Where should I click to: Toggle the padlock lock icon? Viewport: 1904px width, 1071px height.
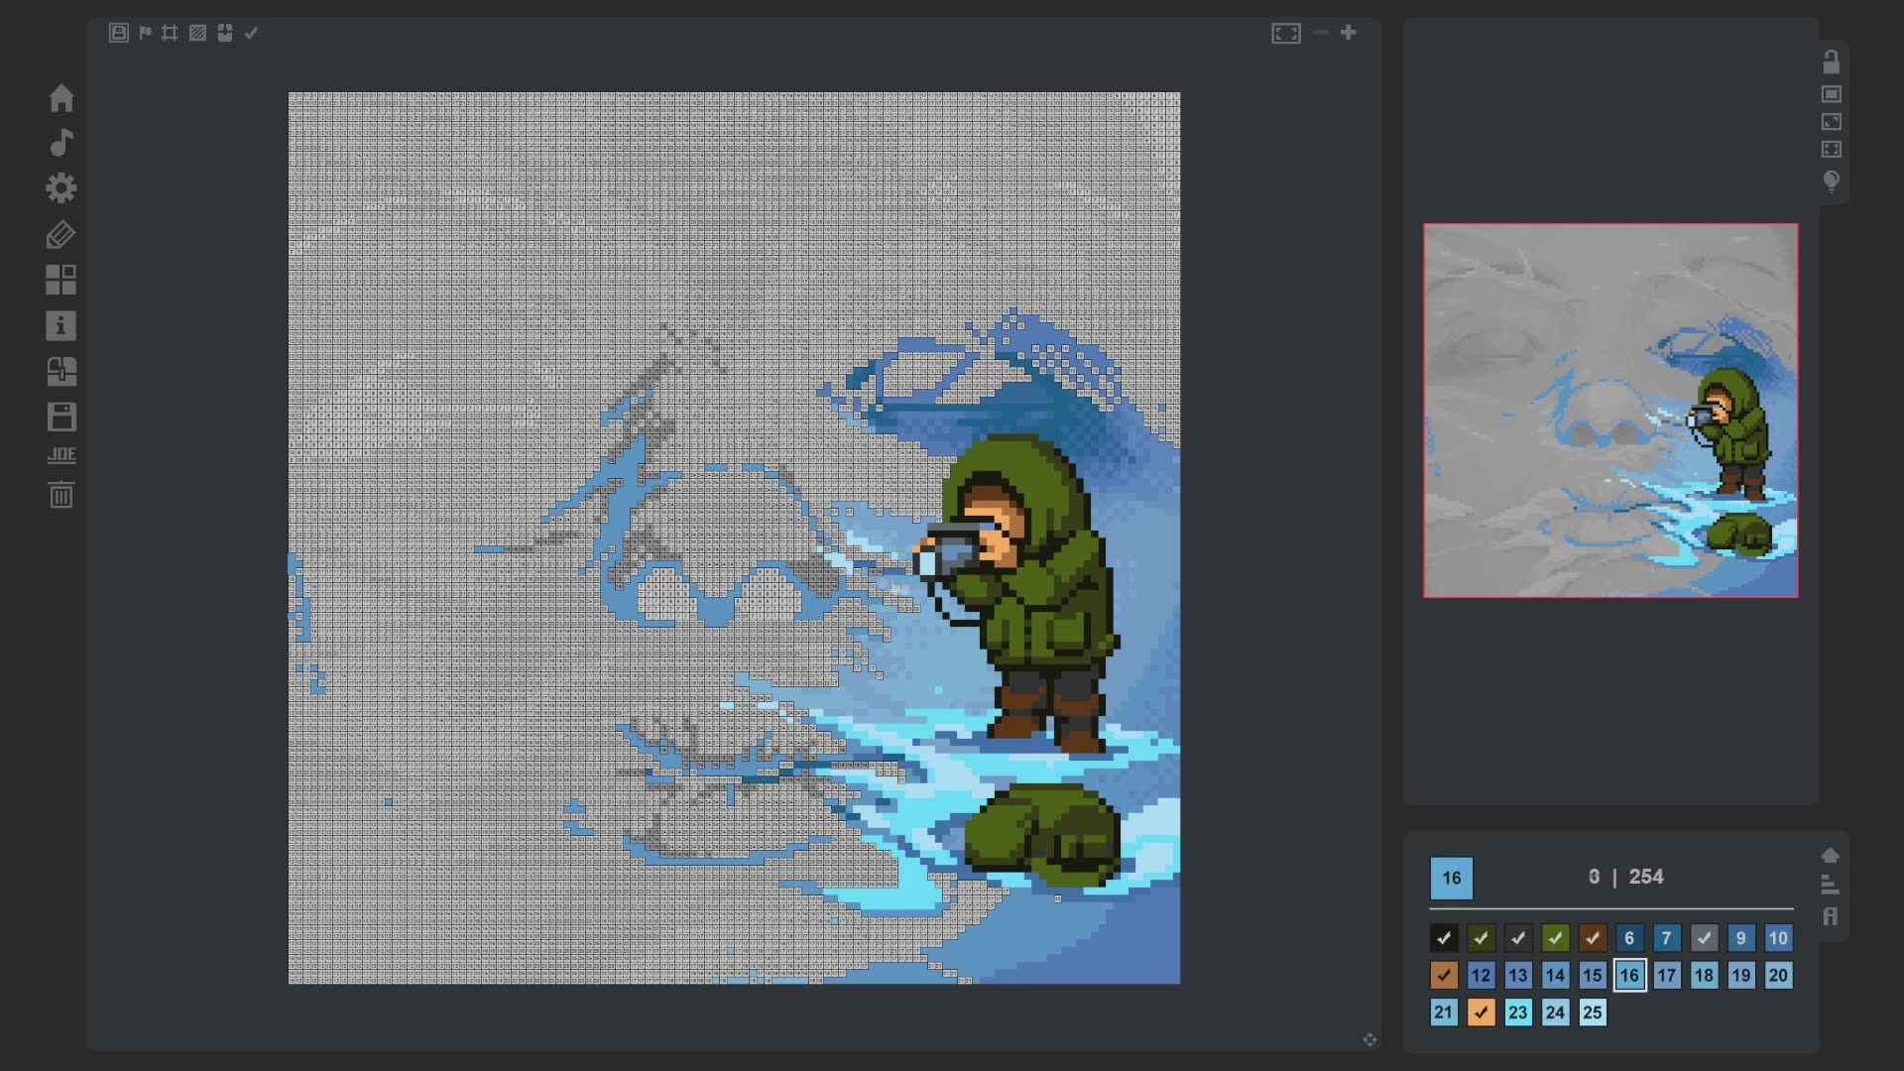click(1831, 62)
